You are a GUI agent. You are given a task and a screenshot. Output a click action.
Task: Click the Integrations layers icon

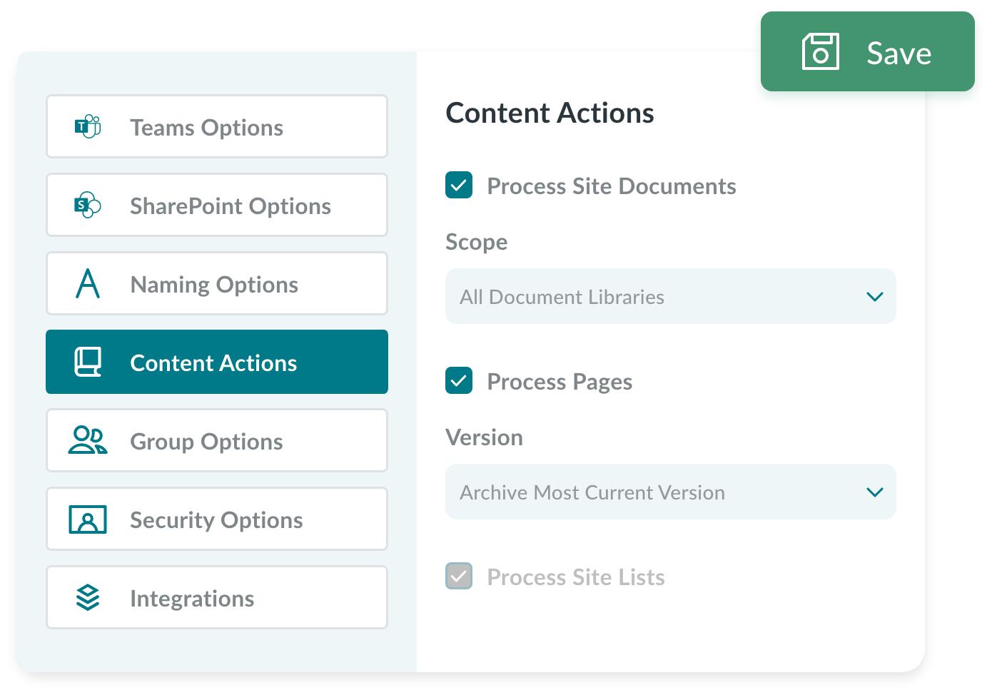coord(87,597)
